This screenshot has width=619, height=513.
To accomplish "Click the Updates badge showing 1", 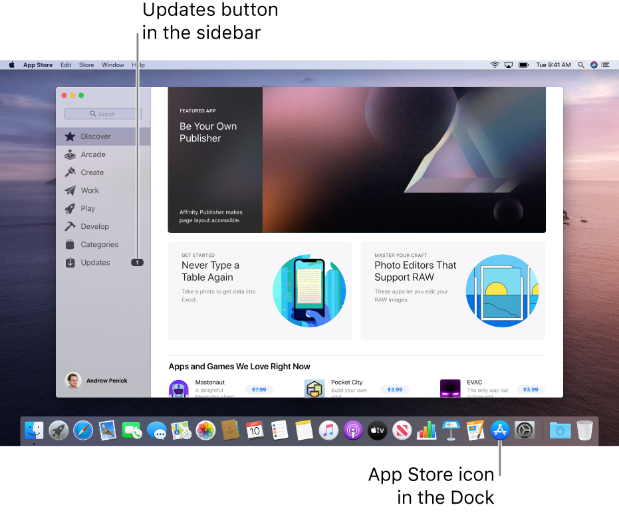I will point(137,263).
